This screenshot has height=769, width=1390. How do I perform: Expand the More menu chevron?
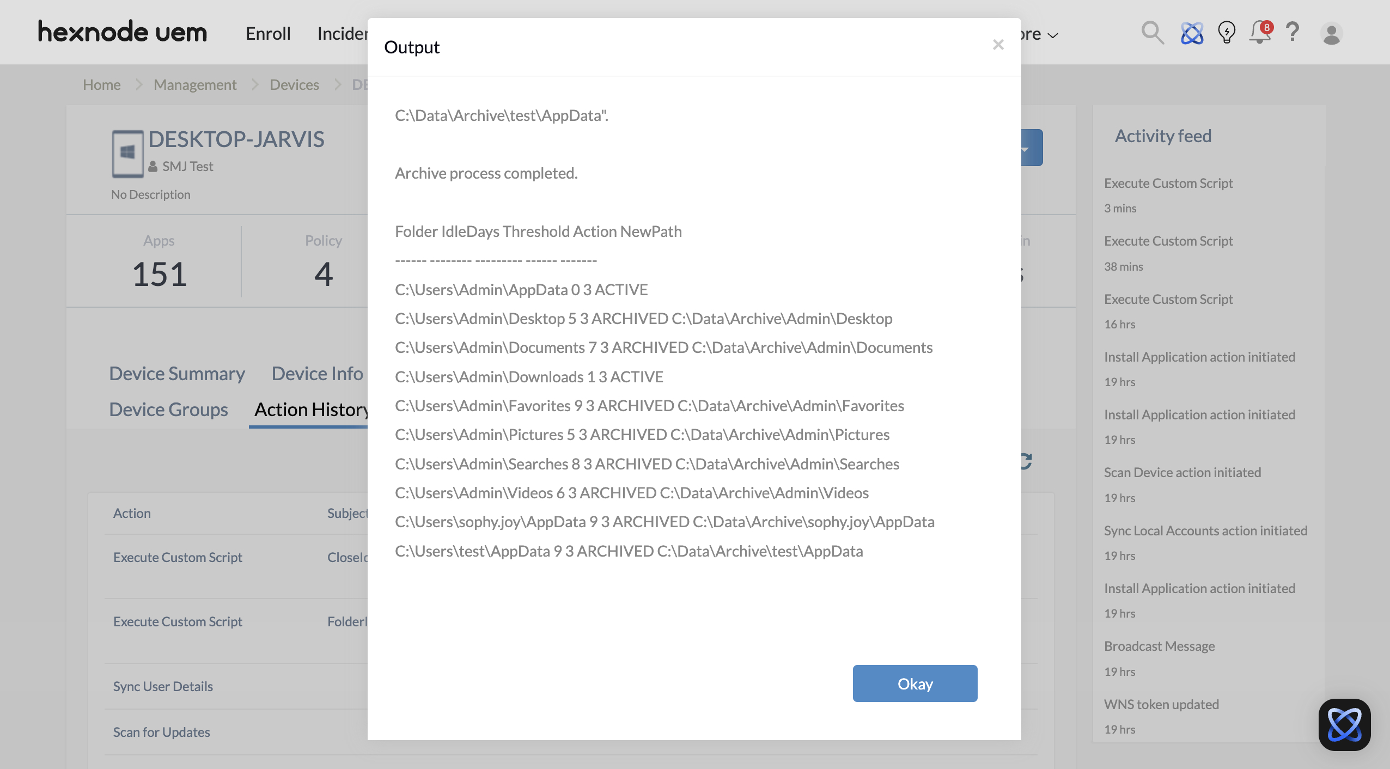[x=1052, y=35]
